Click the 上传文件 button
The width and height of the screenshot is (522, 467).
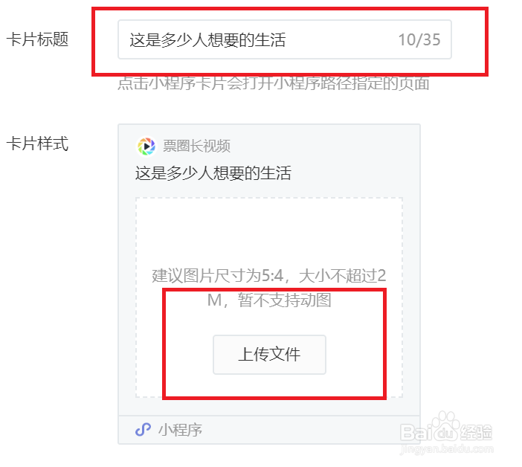[x=269, y=355]
